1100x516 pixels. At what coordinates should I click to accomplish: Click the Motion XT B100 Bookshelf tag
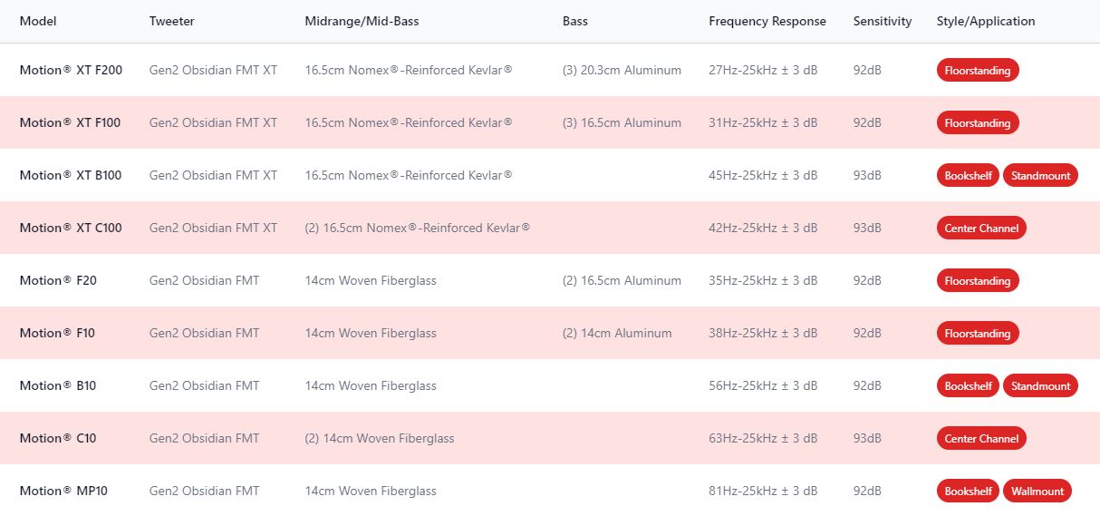tap(968, 176)
